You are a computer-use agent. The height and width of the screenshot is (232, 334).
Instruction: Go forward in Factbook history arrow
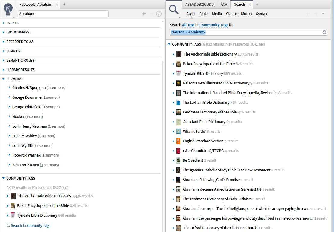click(x=151, y=14)
